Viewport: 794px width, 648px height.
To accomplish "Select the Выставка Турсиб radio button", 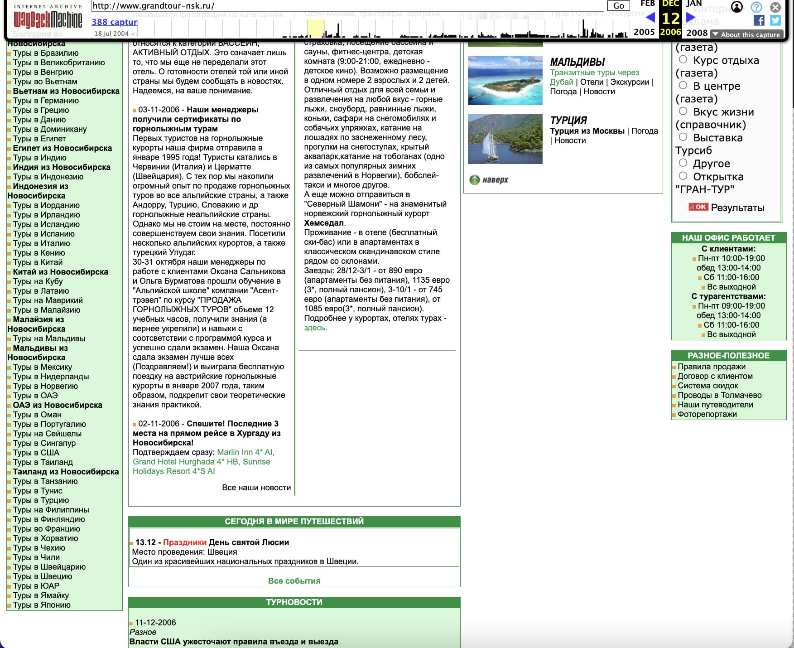I will click(x=683, y=137).
